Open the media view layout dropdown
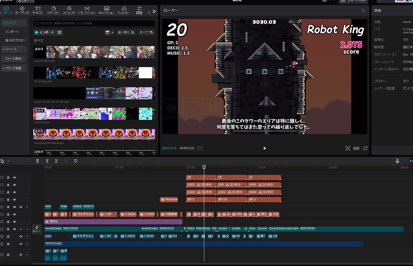 point(109,32)
